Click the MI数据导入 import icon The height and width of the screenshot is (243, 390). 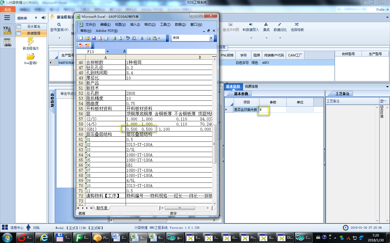(x=251, y=24)
